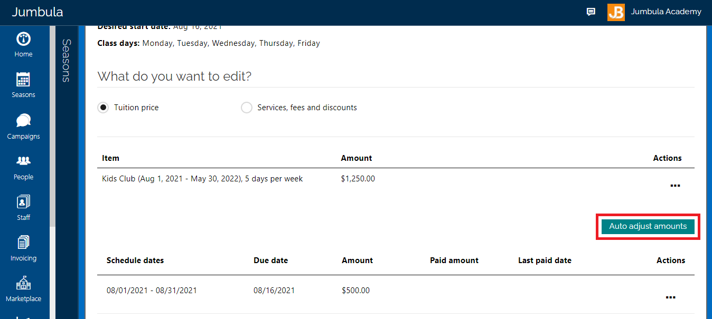
Task: Click the Kids Club item description
Action: (202, 179)
